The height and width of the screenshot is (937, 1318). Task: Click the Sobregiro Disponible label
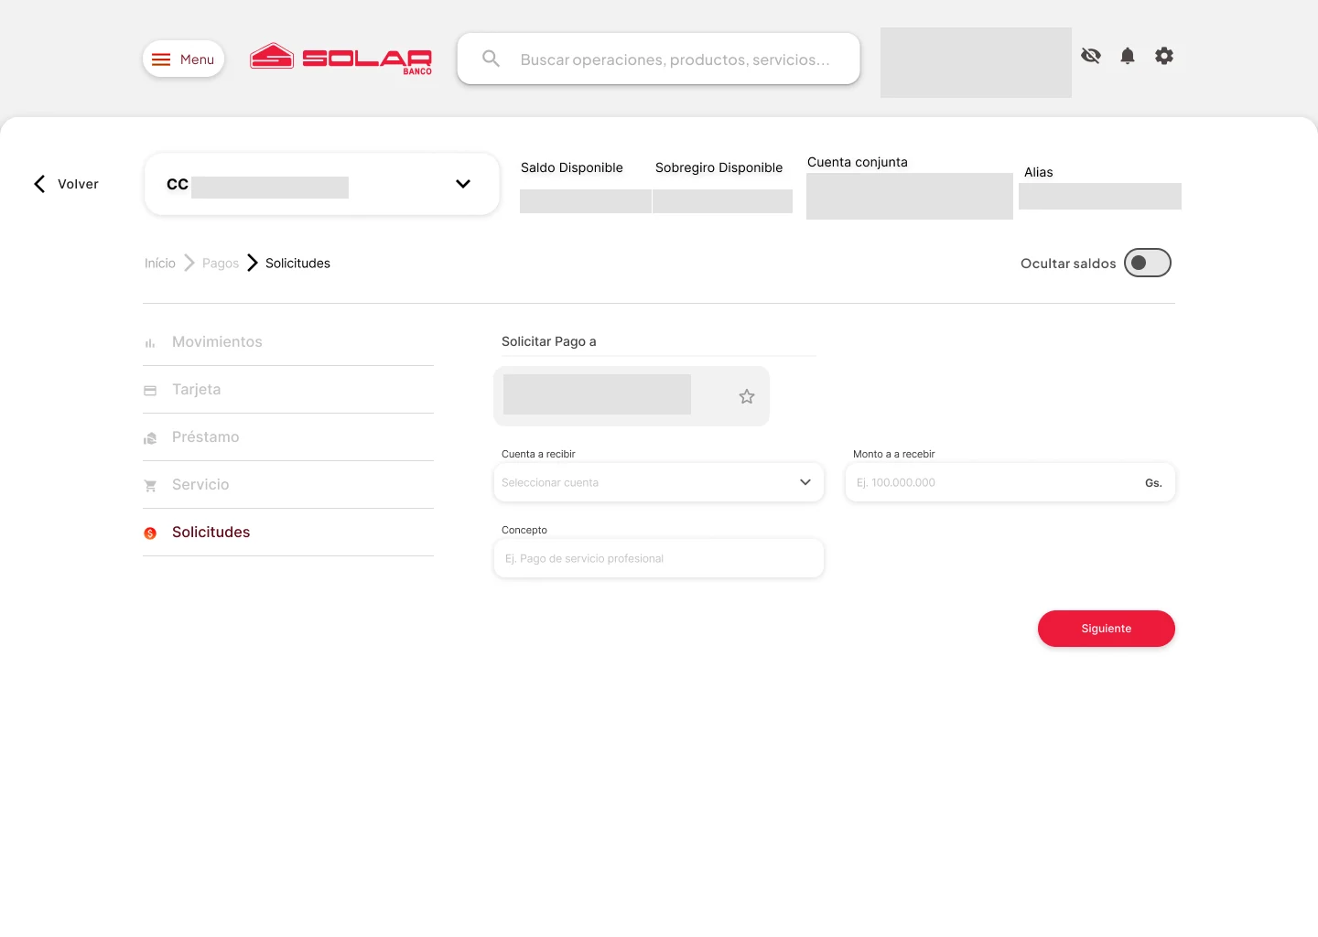(x=719, y=167)
